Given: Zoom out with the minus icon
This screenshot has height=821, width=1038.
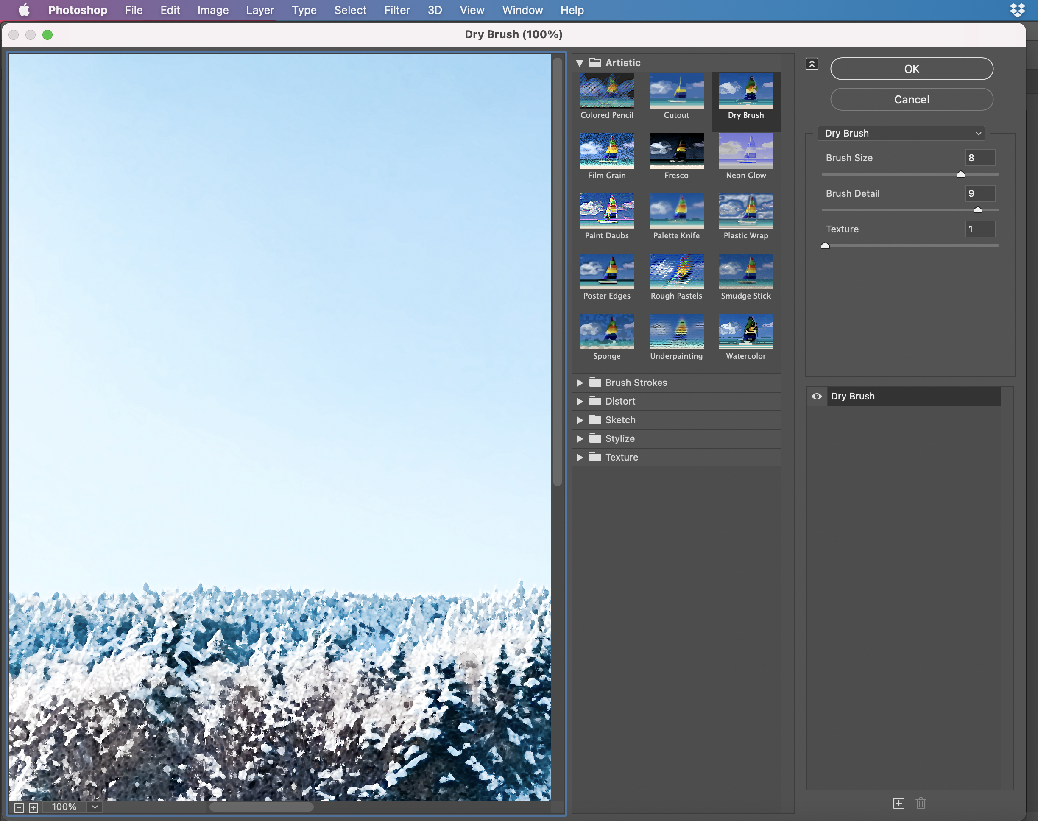Looking at the screenshot, I should pyautogui.click(x=18, y=807).
